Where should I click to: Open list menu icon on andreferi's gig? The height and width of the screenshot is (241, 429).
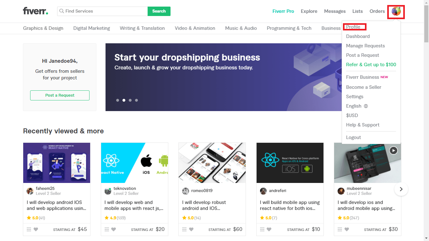pyautogui.click(x=262, y=229)
